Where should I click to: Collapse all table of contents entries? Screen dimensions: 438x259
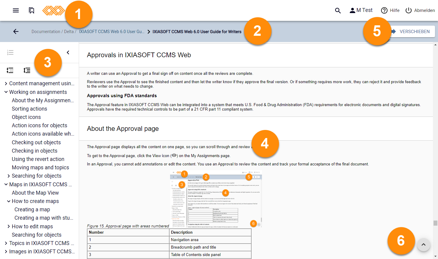click(x=10, y=70)
